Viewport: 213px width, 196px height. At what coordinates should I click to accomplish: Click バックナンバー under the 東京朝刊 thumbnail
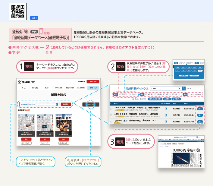point(26,143)
